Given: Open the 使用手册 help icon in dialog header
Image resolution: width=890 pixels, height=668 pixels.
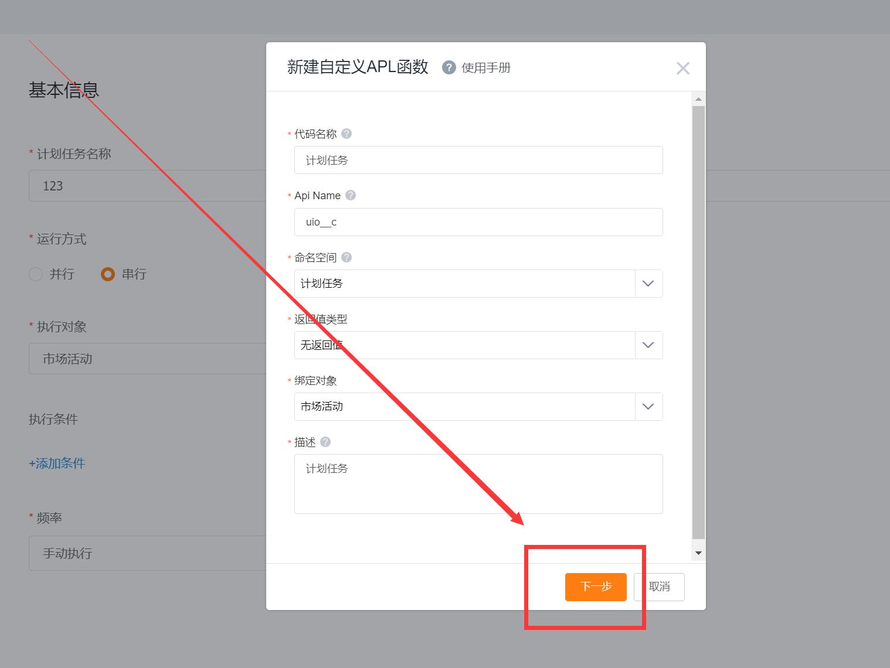Looking at the screenshot, I should [449, 67].
